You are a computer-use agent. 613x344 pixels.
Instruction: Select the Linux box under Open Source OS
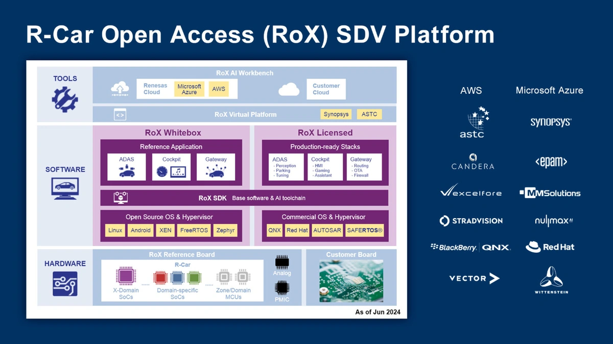pos(115,230)
